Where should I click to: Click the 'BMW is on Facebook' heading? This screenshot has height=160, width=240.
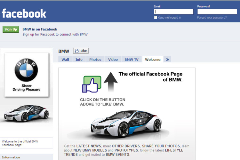40,29
